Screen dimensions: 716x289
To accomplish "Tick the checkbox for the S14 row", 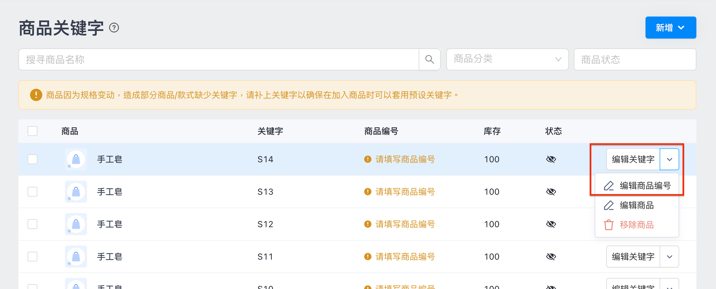I will pos(32,159).
